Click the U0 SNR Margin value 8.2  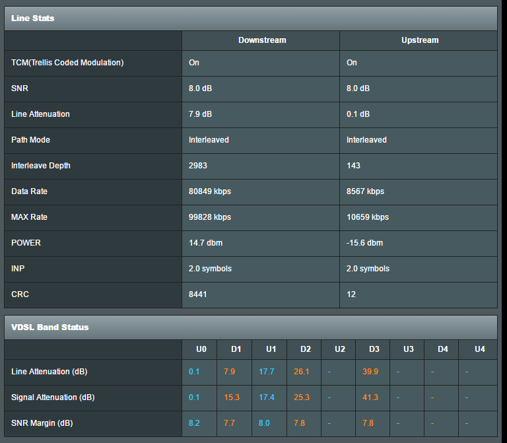tap(194, 423)
